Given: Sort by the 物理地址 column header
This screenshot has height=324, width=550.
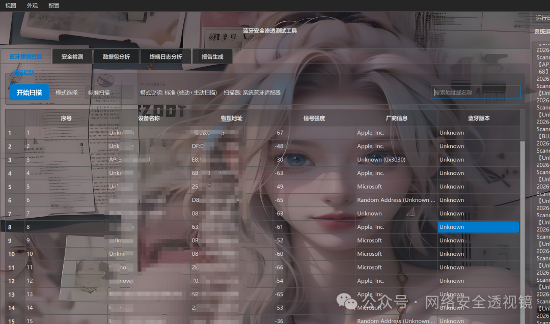Looking at the screenshot, I should (232, 118).
